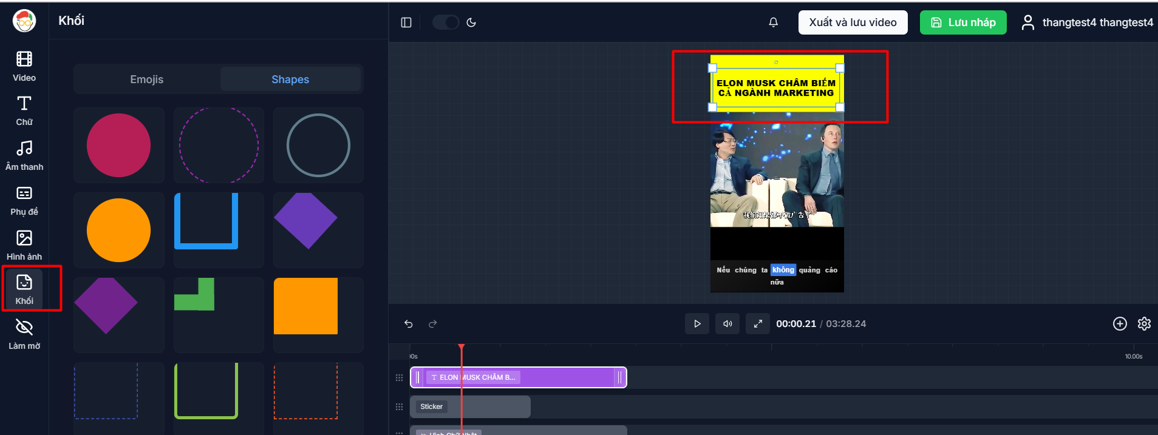This screenshot has width=1158, height=435.
Task: Select the Khối shapes sidebar item
Action: [x=24, y=290]
